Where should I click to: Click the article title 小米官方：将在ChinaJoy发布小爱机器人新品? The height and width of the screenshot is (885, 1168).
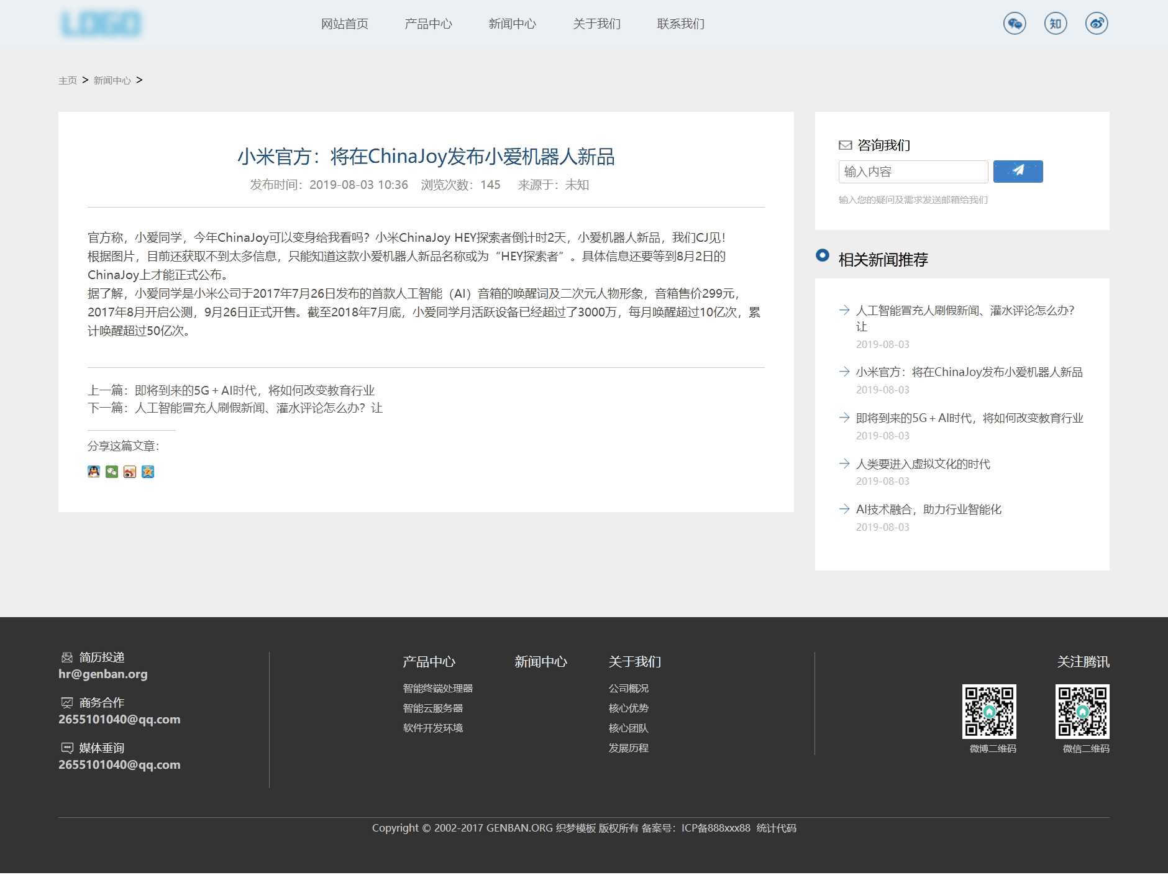point(426,156)
